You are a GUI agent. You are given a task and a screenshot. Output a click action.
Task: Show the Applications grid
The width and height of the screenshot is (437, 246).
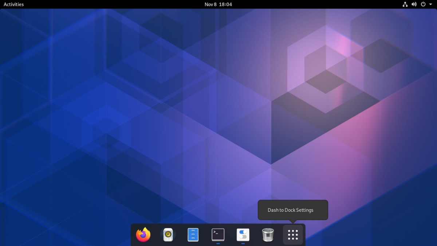pos(292,235)
